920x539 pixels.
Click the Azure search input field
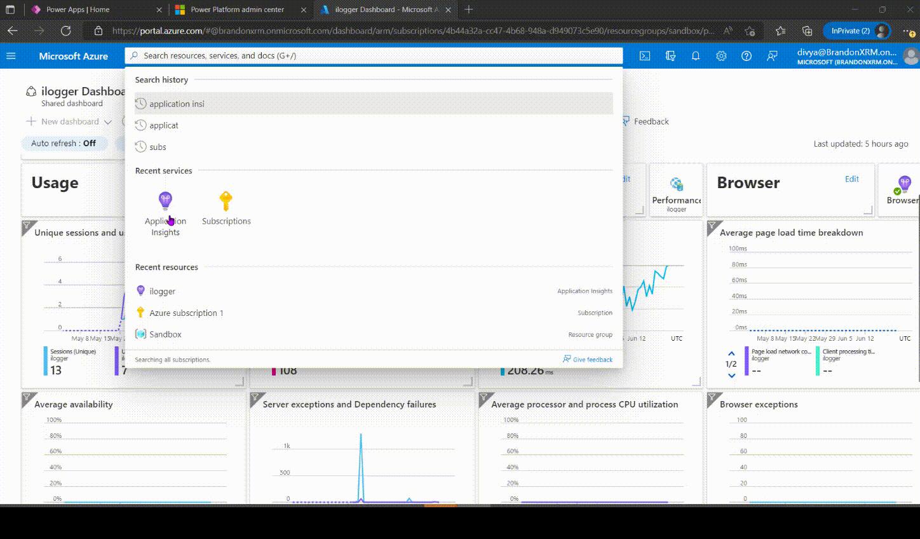pyautogui.click(x=375, y=56)
